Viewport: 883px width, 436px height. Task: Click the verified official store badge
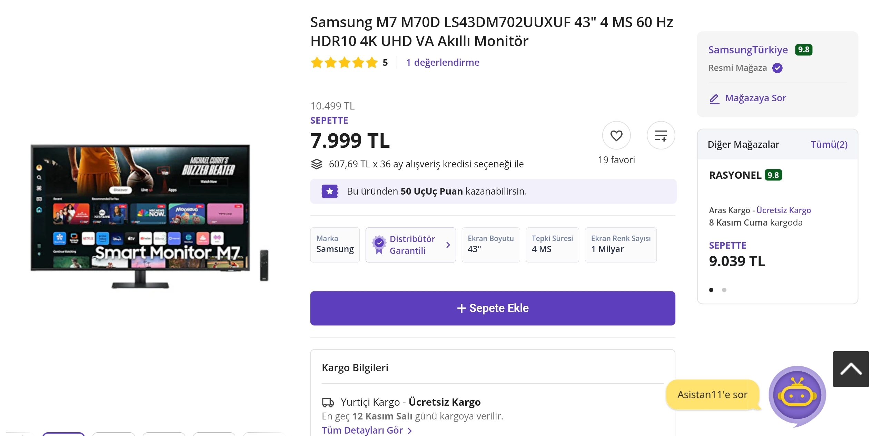pyautogui.click(x=777, y=68)
